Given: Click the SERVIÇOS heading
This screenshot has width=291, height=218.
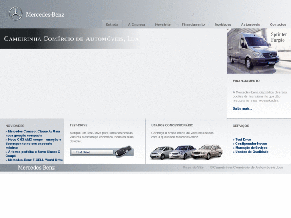Looking at the screenshot, I should tap(241, 126).
